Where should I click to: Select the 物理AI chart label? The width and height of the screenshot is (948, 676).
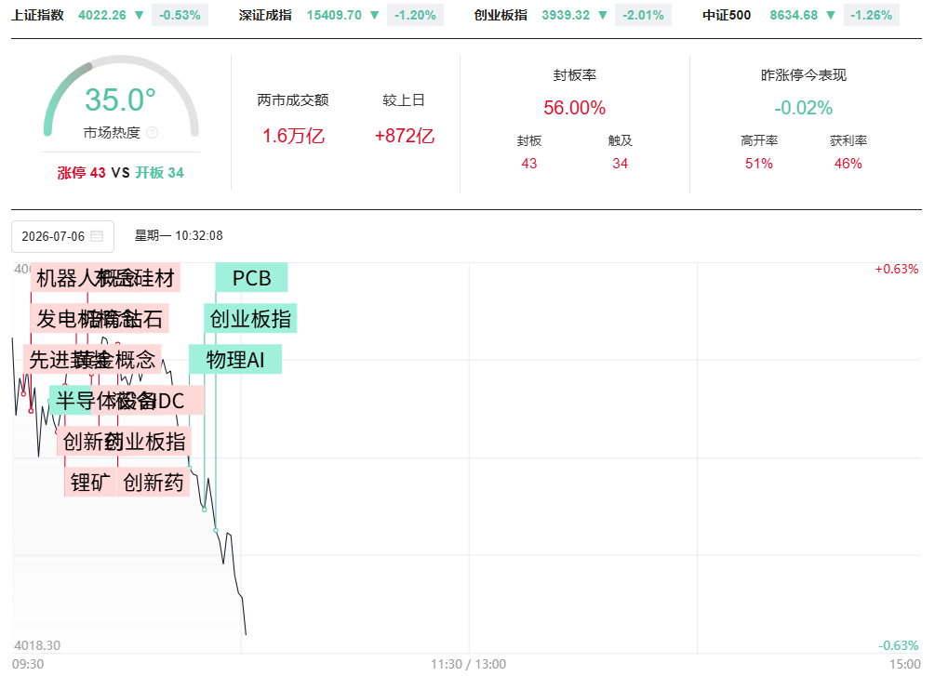click(x=235, y=360)
